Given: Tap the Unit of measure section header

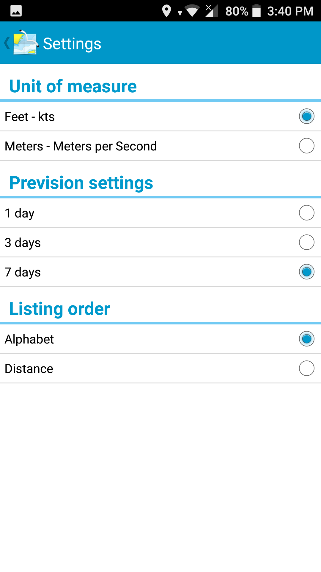Looking at the screenshot, I should (x=73, y=86).
